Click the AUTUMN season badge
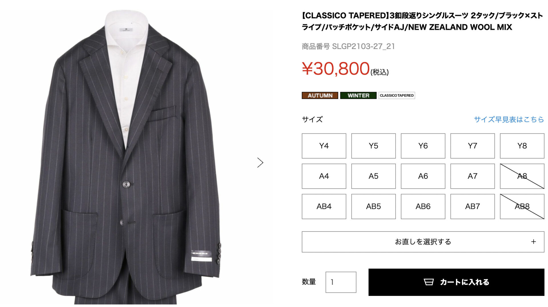 320,95
